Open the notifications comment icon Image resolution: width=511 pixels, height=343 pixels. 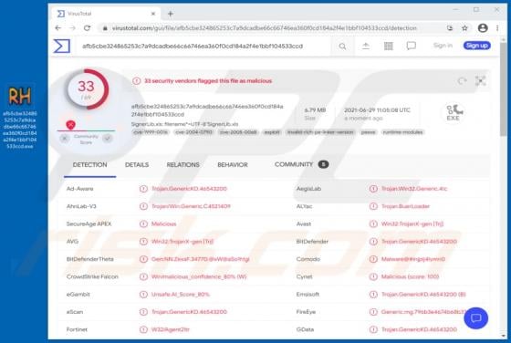(x=412, y=46)
